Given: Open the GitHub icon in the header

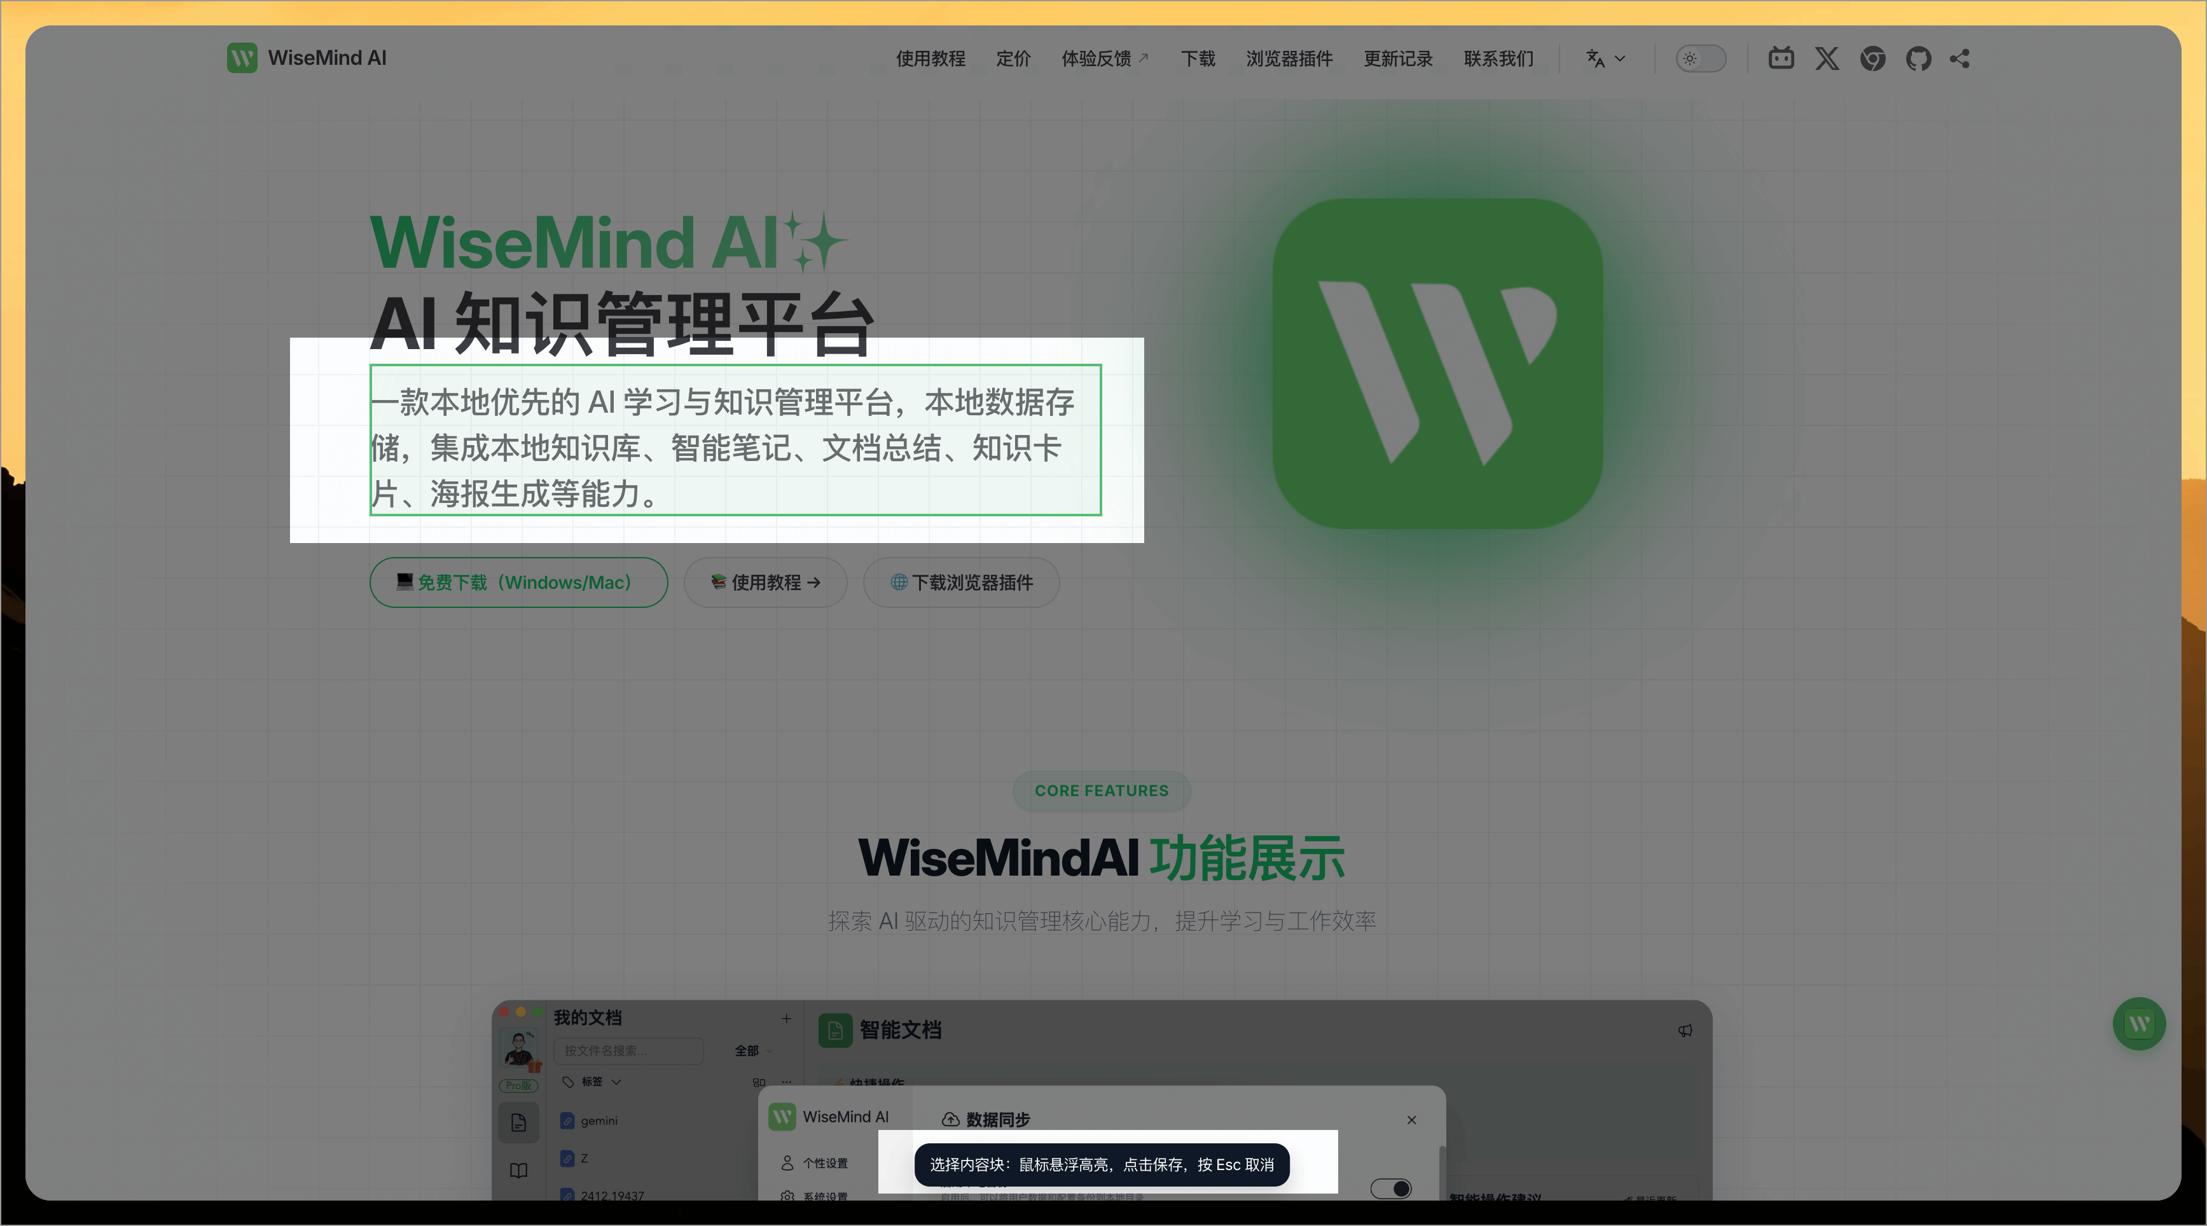Looking at the screenshot, I should (x=1919, y=59).
